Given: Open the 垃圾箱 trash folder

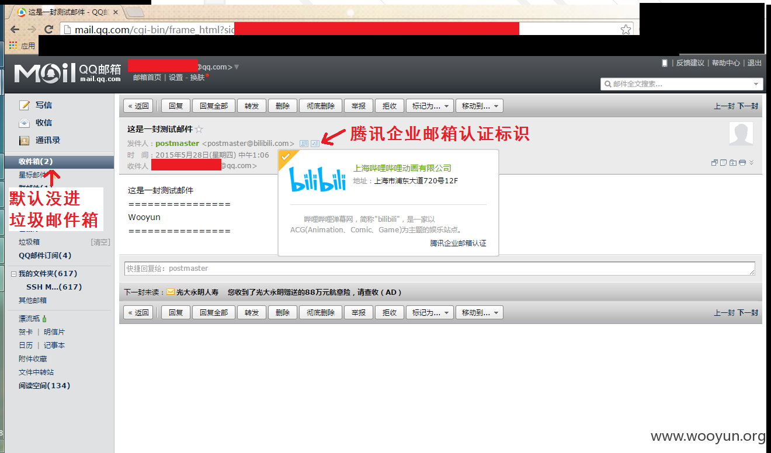Looking at the screenshot, I should pyautogui.click(x=29, y=242).
